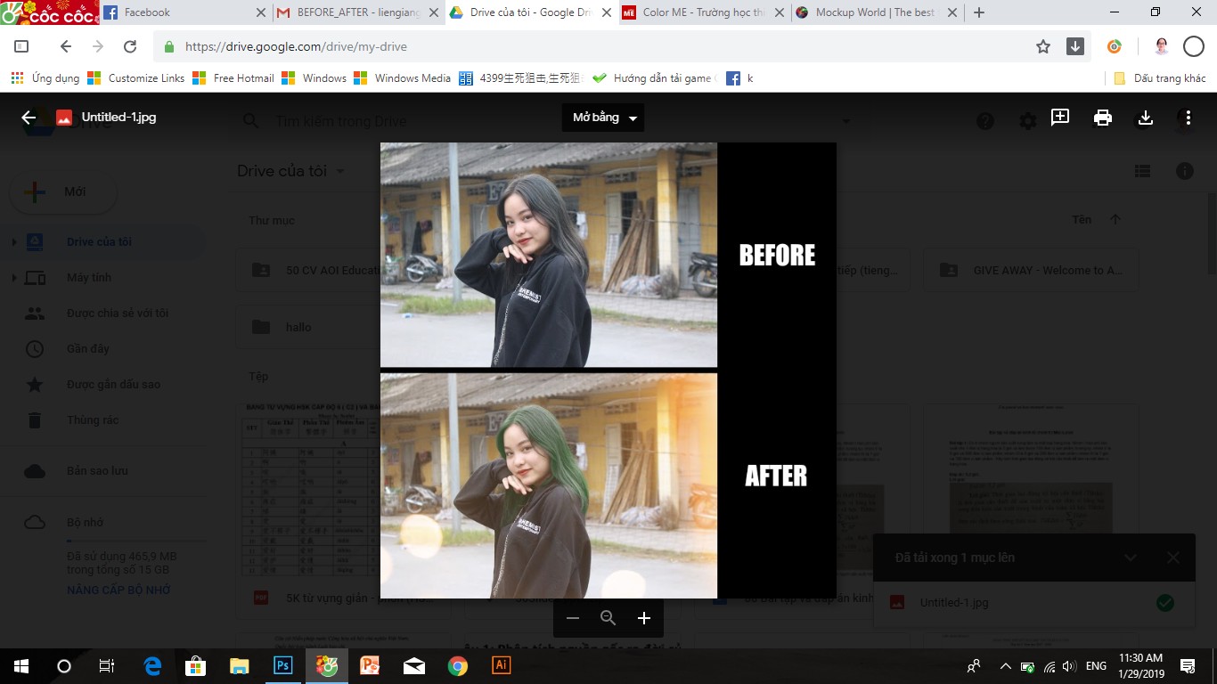Click the browser reload button
Image resolution: width=1217 pixels, height=684 pixels.
point(130,46)
